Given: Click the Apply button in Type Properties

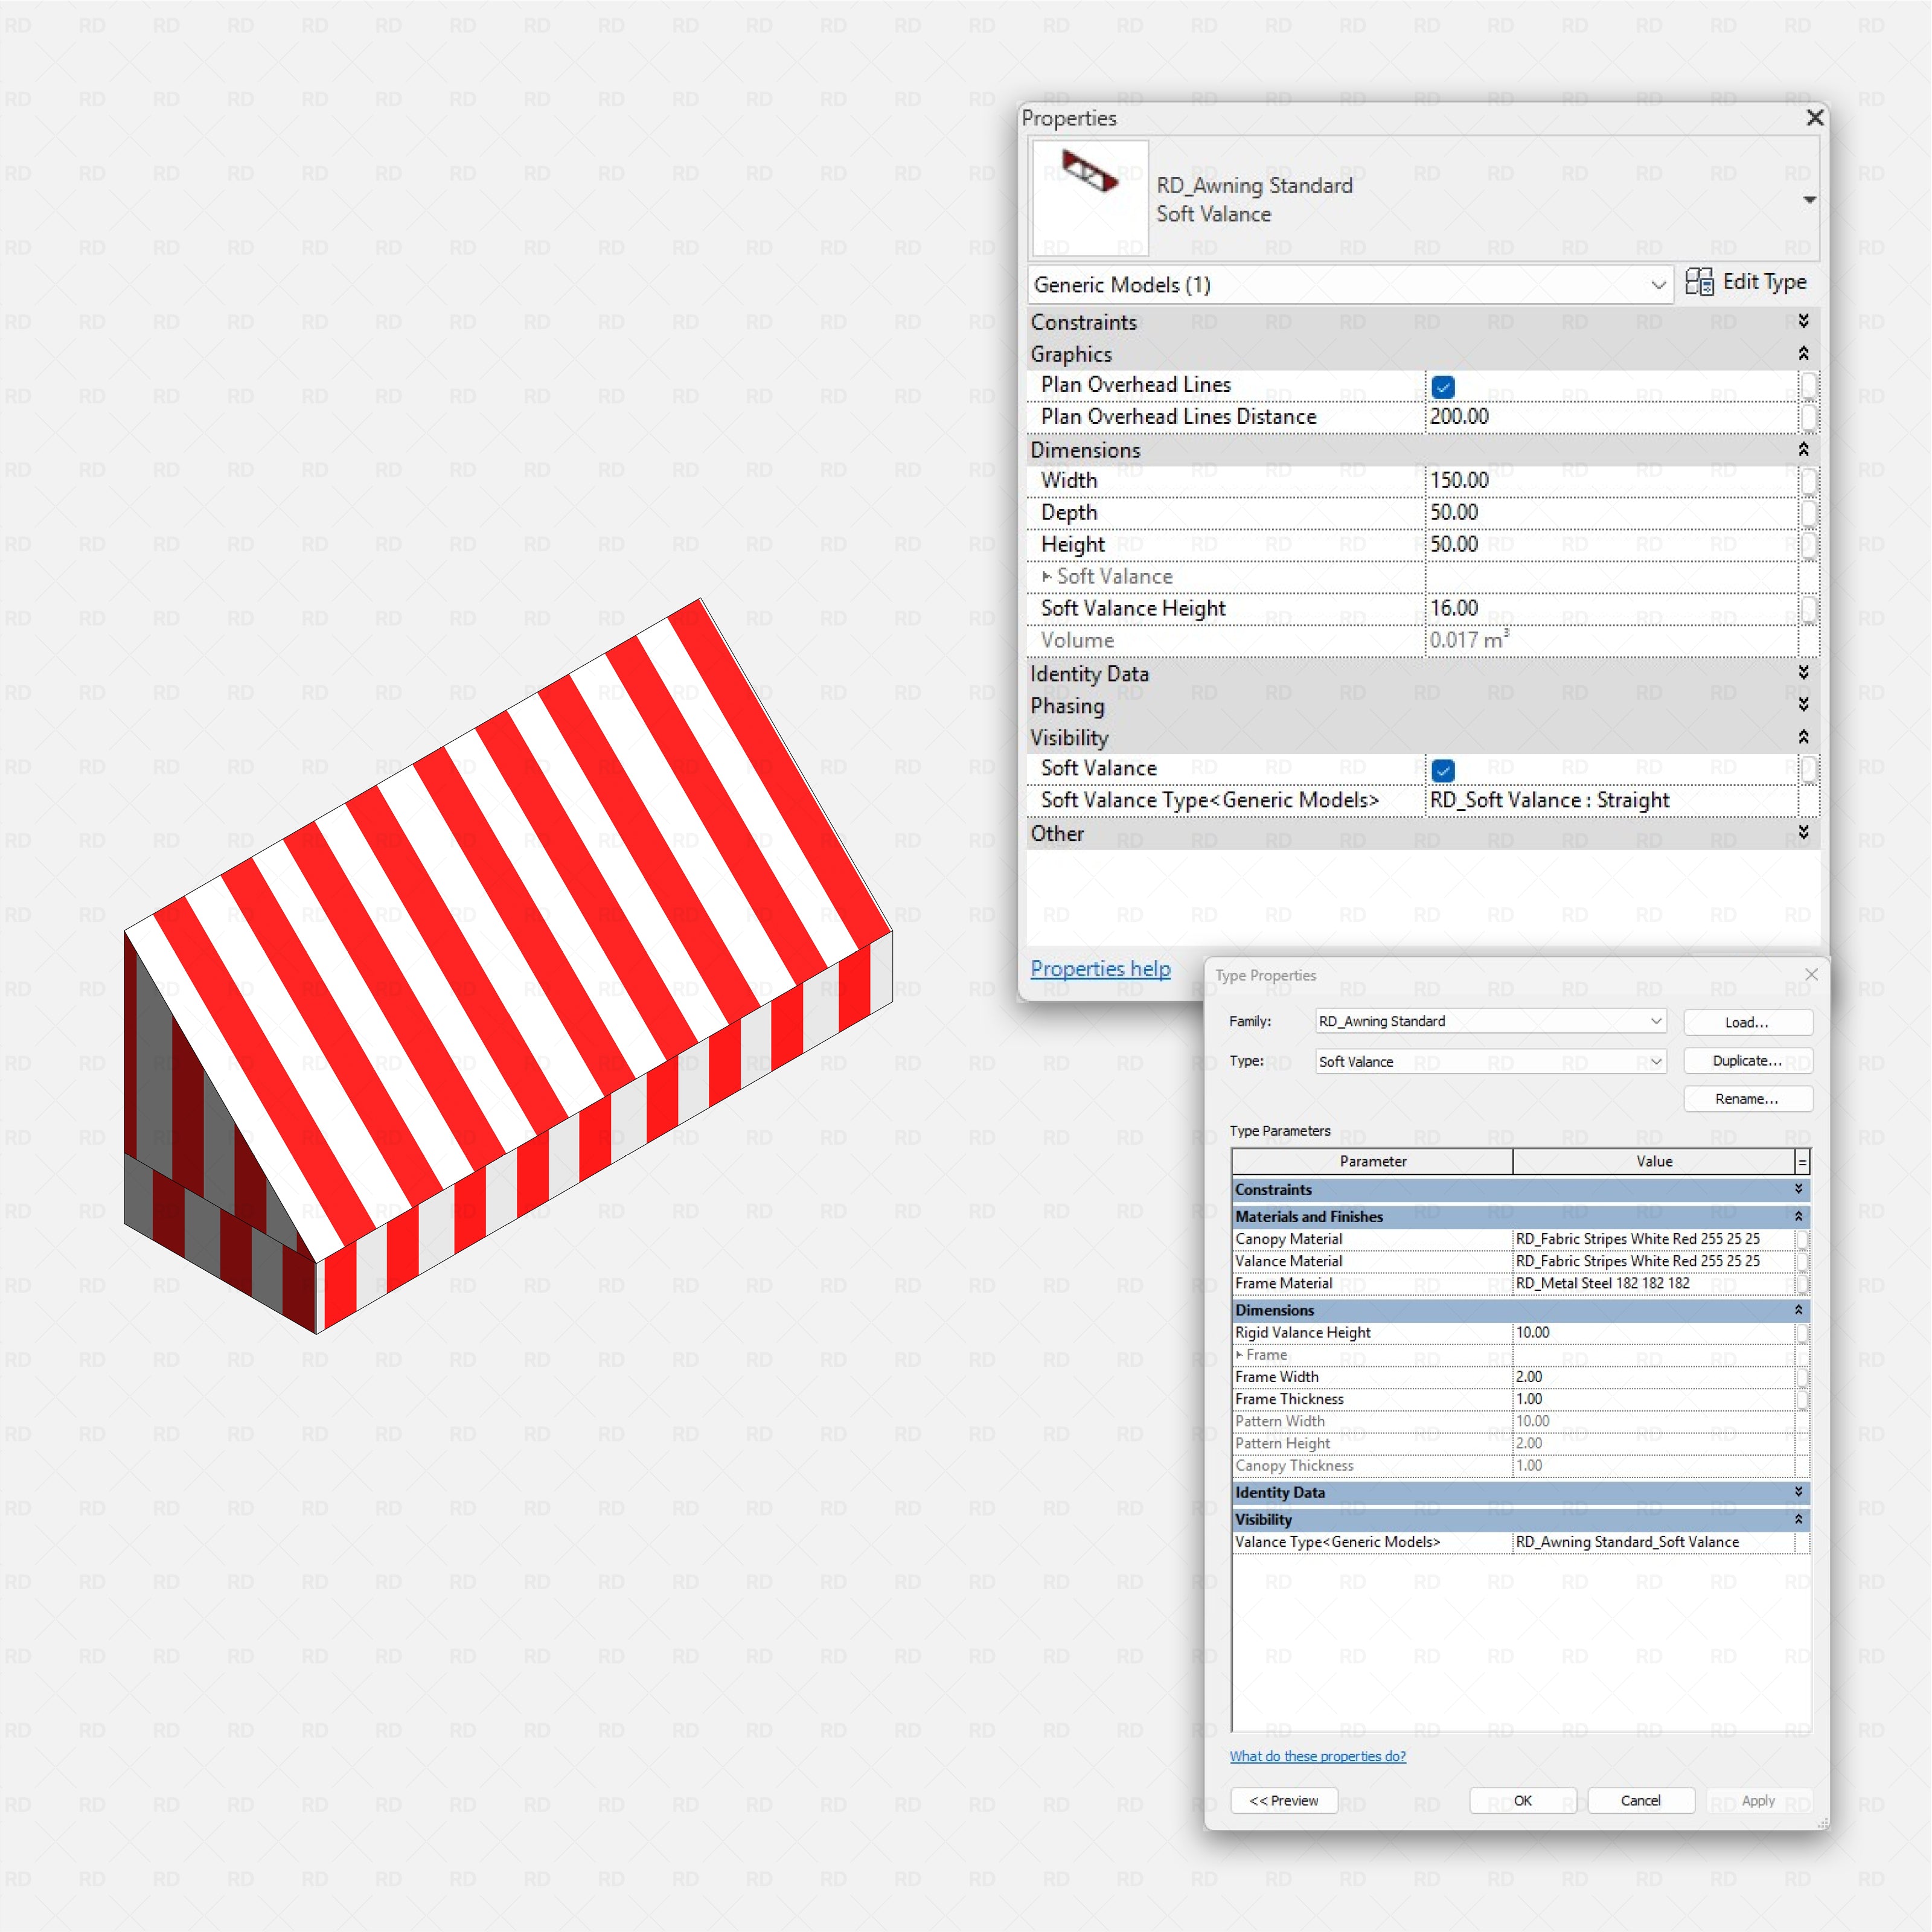Looking at the screenshot, I should click(1759, 1800).
